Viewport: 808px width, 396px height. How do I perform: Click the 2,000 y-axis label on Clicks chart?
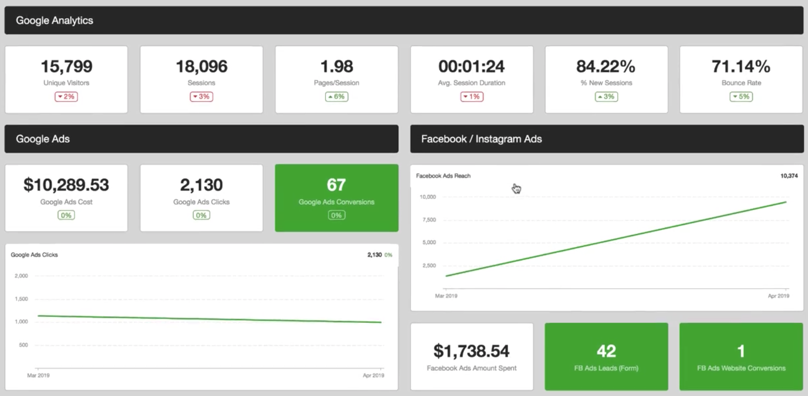click(x=21, y=276)
